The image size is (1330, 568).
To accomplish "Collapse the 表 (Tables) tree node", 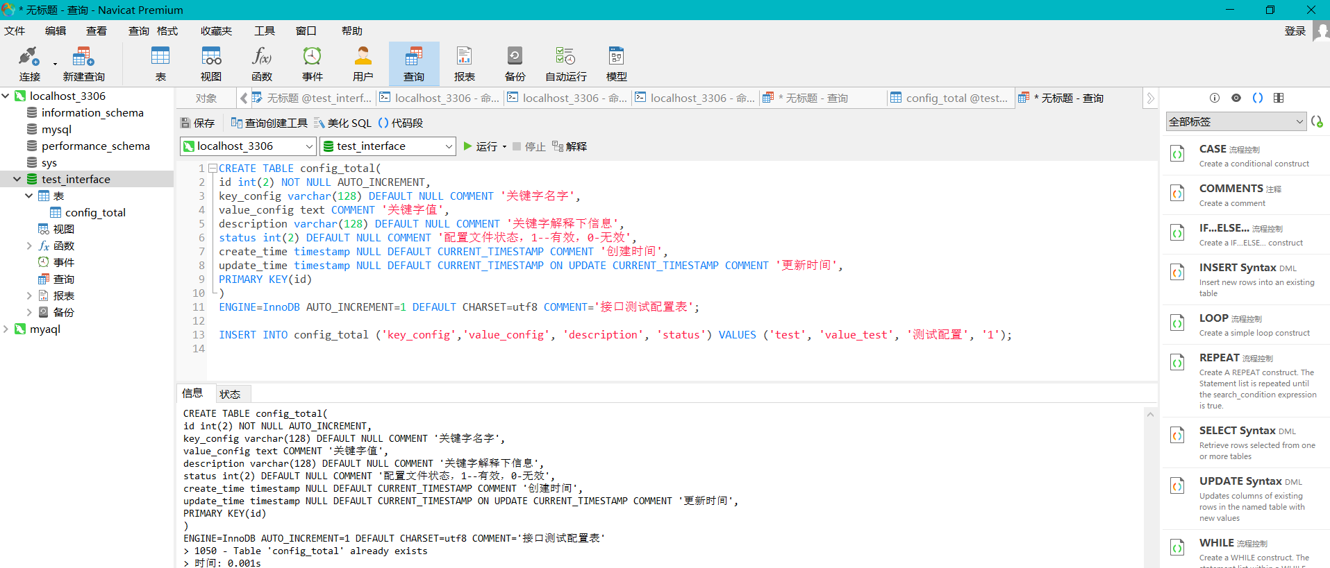I will [29, 196].
